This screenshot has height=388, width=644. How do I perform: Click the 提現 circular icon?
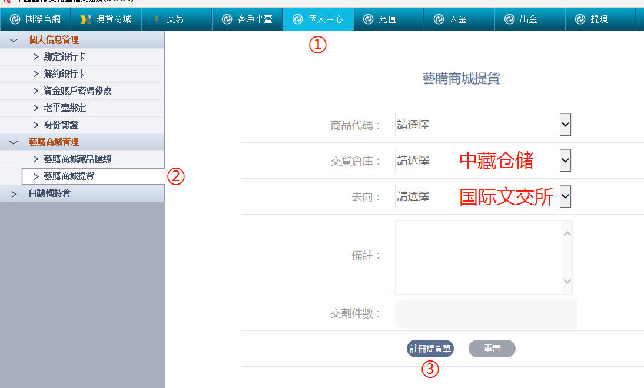(580, 19)
